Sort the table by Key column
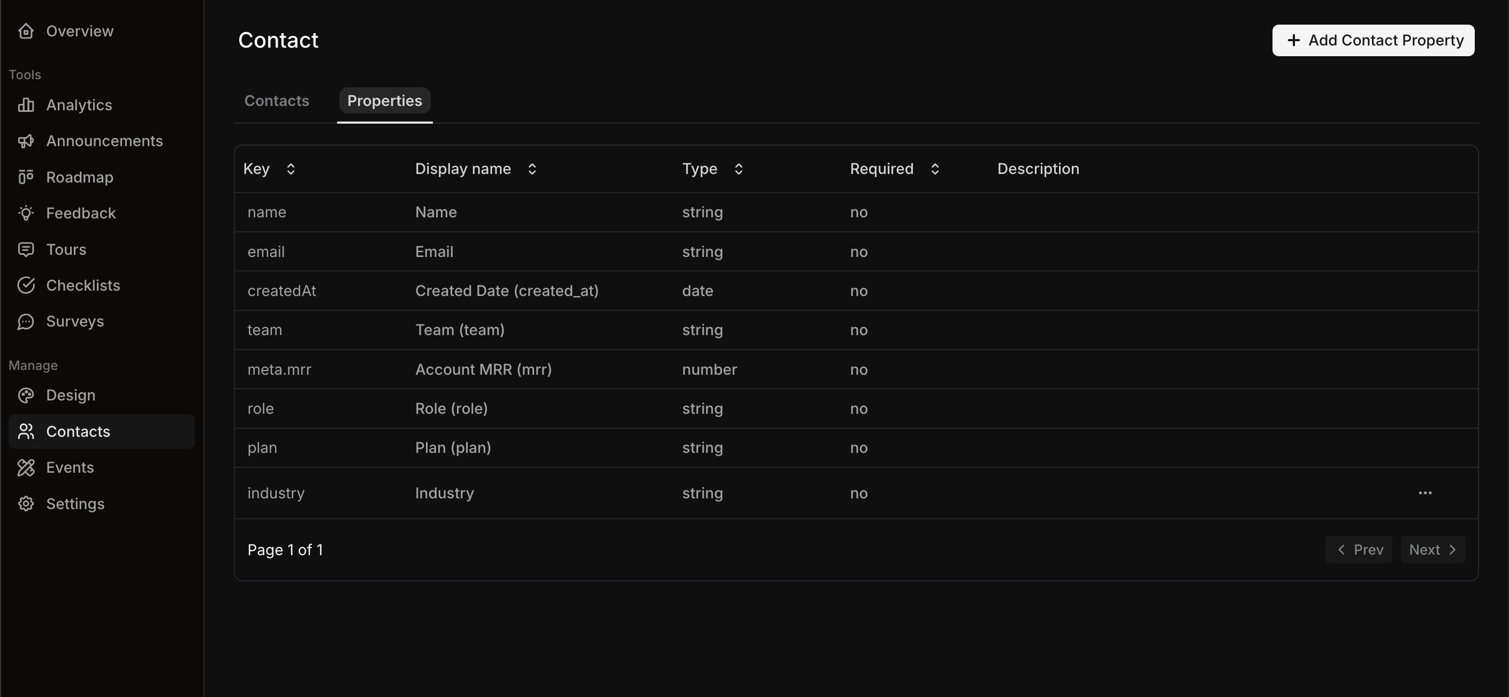The width and height of the screenshot is (1509, 697). tap(291, 169)
